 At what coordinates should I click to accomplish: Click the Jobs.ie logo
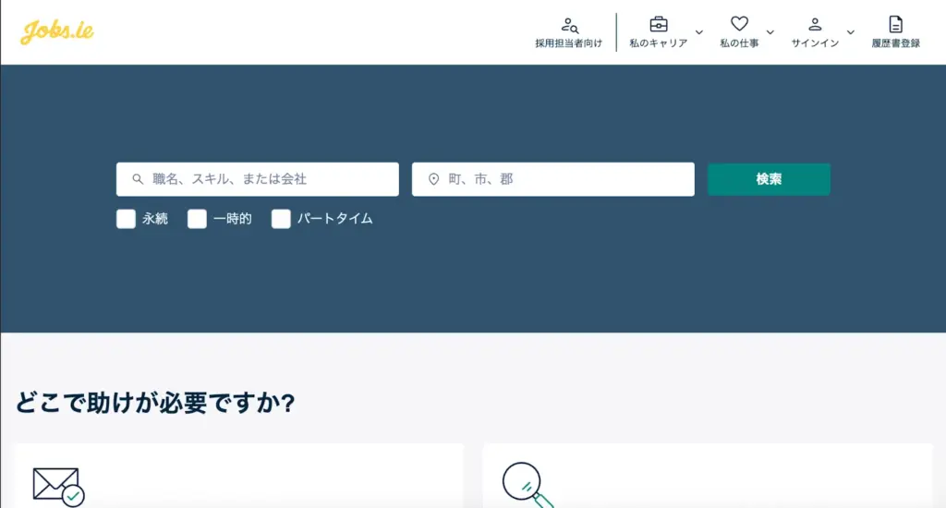[x=57, y=31]
